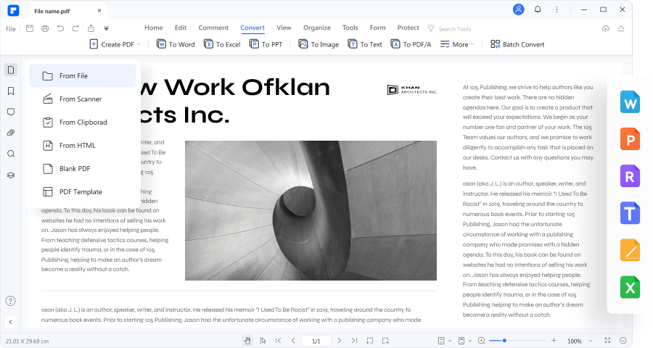The height and width of the screenshot is (348, 653).
Task: Switch to the Edit tab
Action: pos(181,28)
